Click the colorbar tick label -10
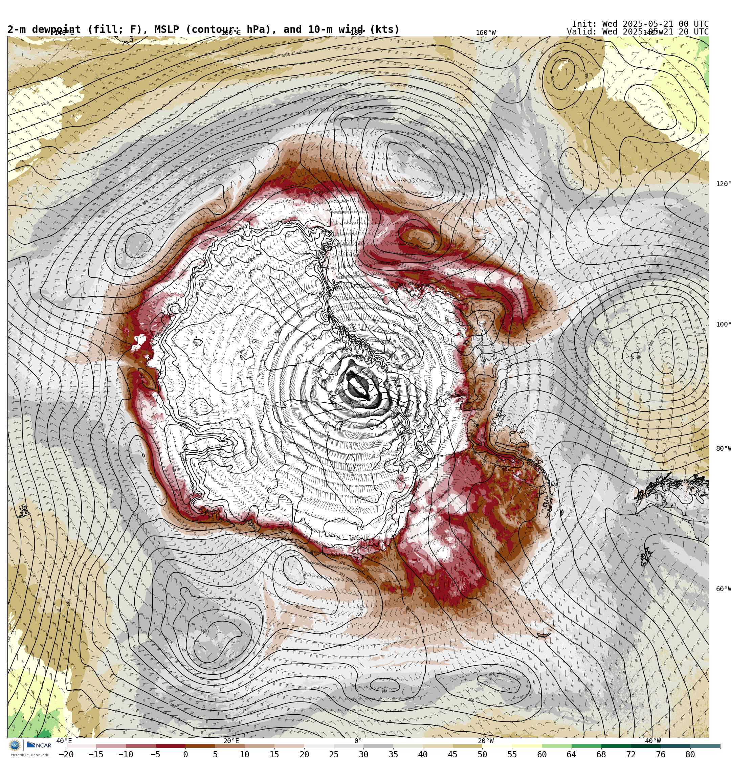The height and width of the screenshot is (759, 731). pyautogui.click(x=126, y=754)
